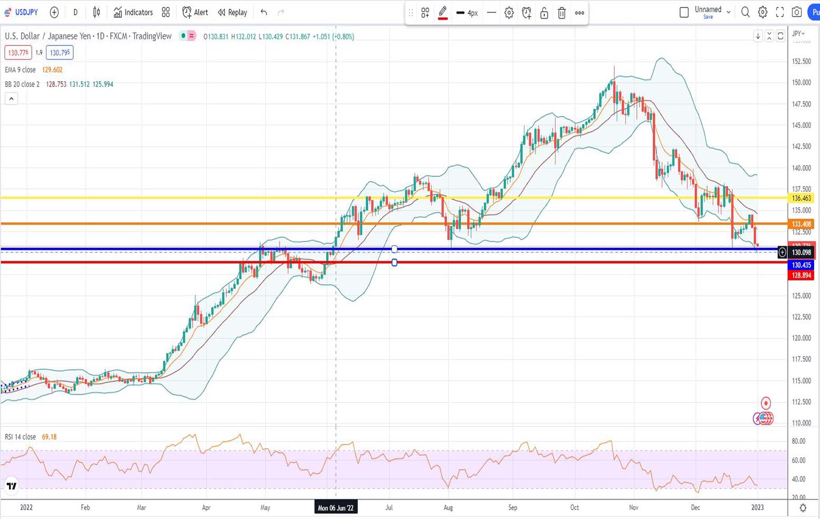Open drawing settings gear in floating toolbar
The height and width of the screenshot is (519, 820).
click(x=509, y=13)
